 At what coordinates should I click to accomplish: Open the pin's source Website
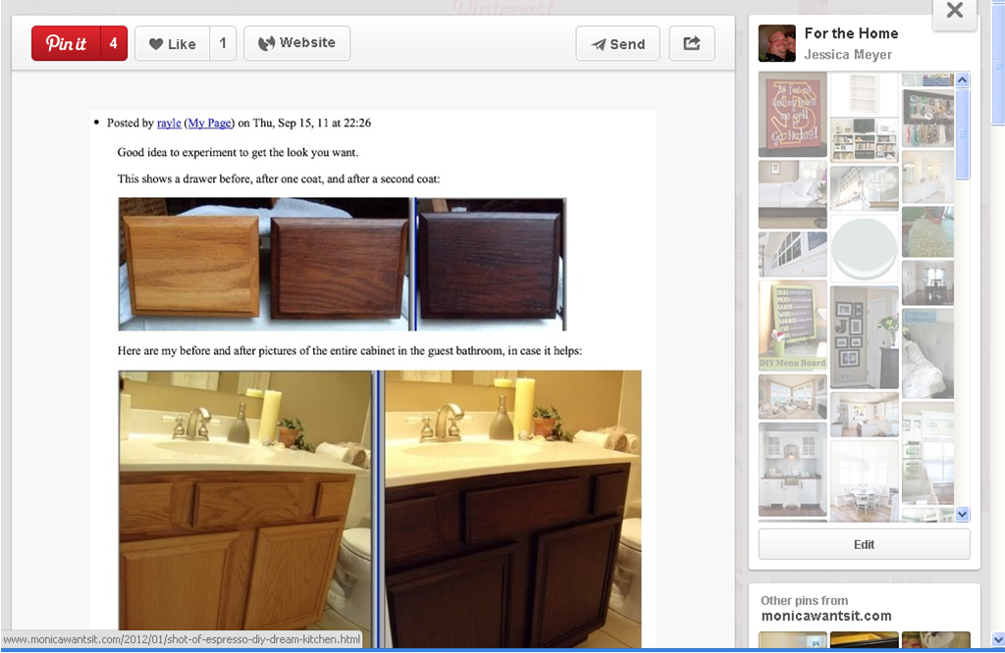pyautogui.click(x=296, y=43)
